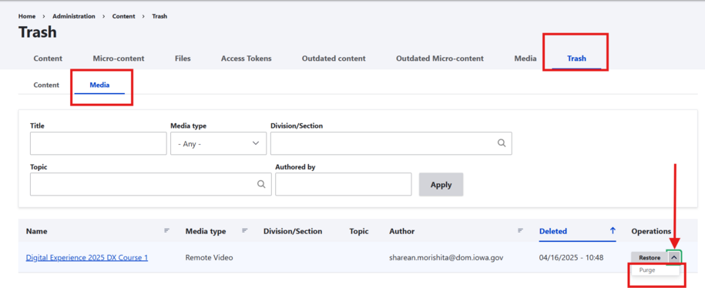Focus the Authored by input field
705x288 pixels.
tap(344, 184)
